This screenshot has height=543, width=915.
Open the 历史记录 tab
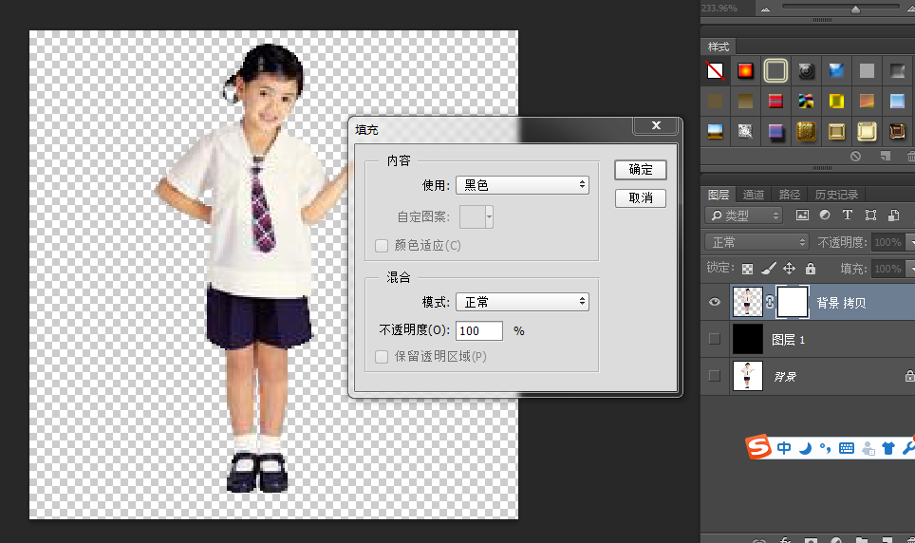click(x=834, y=195)
